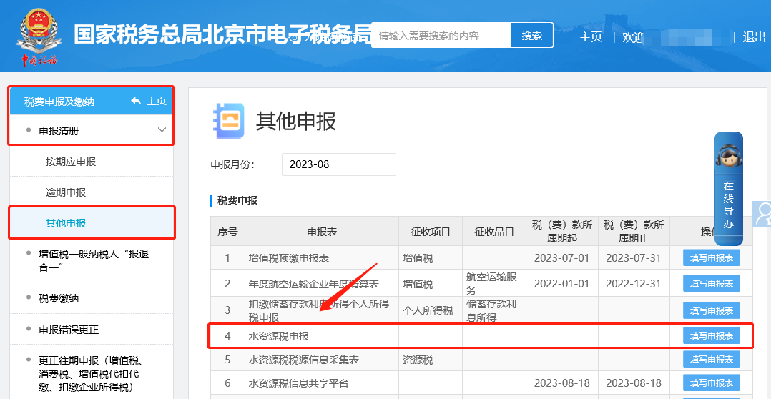Click 填写申报表 for 水资源税申报

coord(712,335)
